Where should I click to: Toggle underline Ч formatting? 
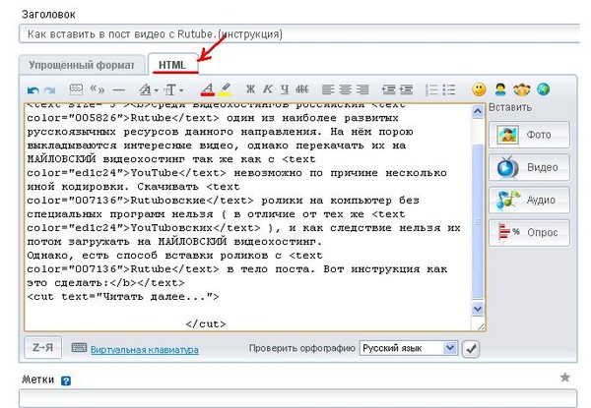285,89
